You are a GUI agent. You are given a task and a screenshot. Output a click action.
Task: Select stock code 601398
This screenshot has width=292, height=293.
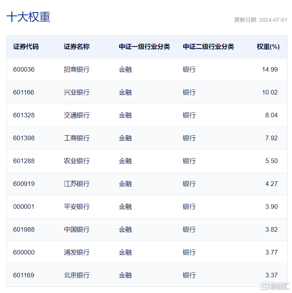pos(24,138)
